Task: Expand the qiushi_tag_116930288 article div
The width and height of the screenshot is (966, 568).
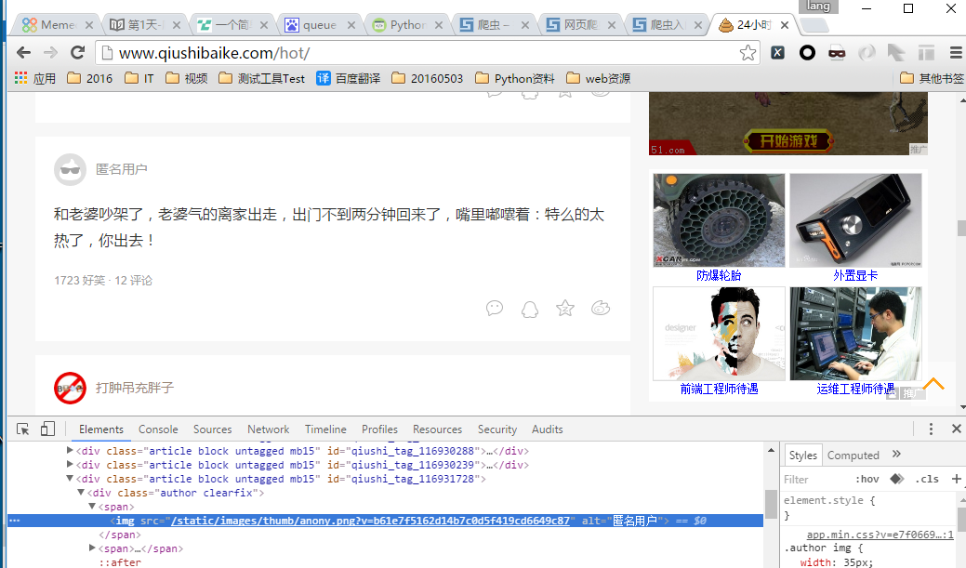Action: click(x=71, y=451)
